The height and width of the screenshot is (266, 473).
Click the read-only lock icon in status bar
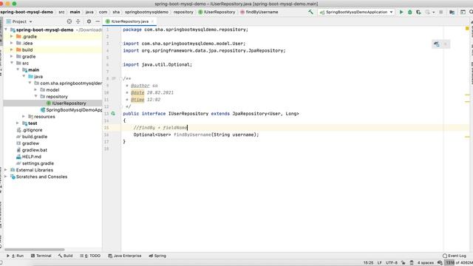click(403, 263)
